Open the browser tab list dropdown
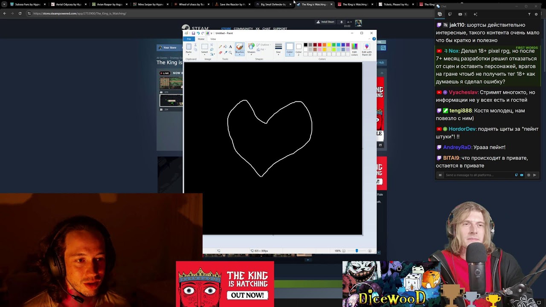 point(4,4)
